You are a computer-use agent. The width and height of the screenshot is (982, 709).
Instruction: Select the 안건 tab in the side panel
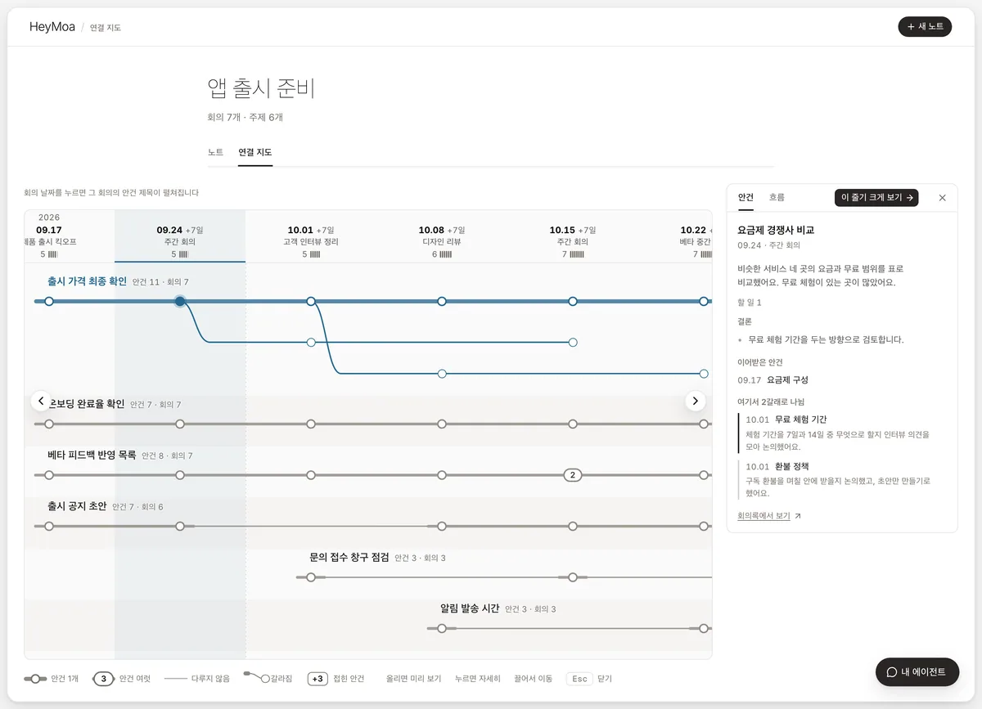pos(746,197)
